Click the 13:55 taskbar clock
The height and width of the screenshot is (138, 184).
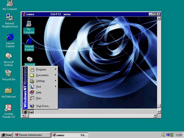coord(179,135)
